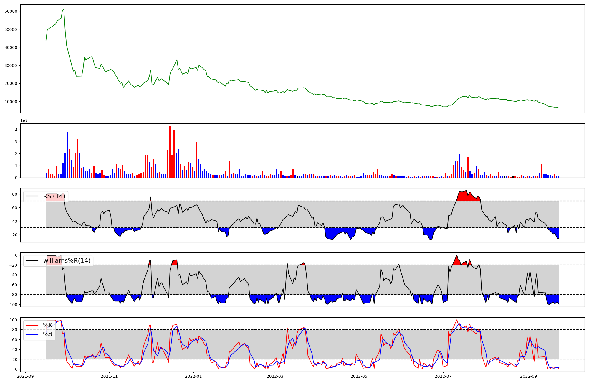Click the peak of the green price line
This screenshot has width=589, height=383.
point(64,9)
